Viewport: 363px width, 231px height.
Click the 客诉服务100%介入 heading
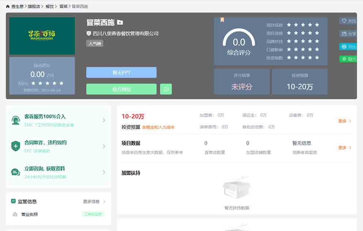[x=45, y=117]
